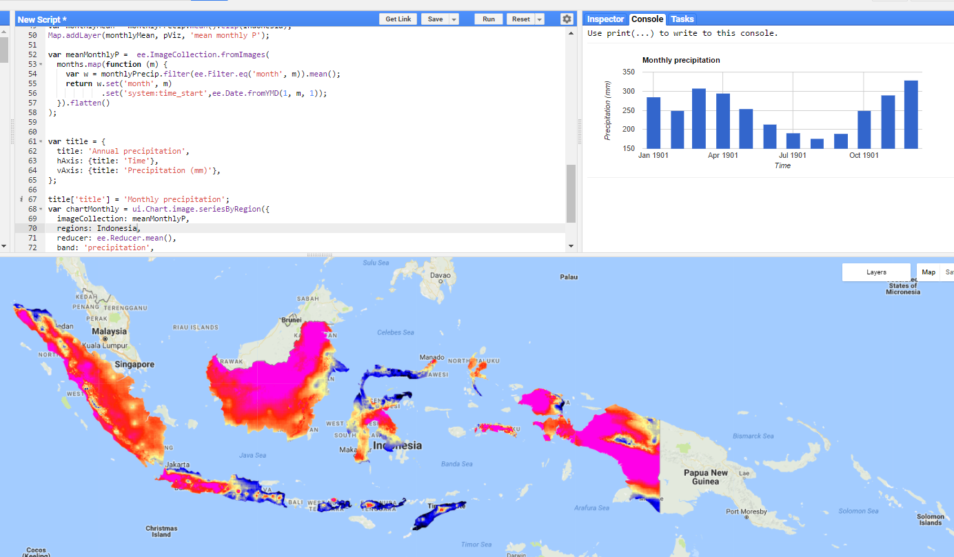Enable the Map basemap view

pyautogui.click(x=928, y=272)
